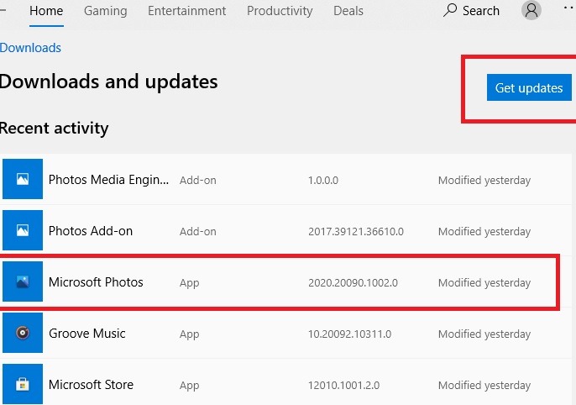The width and height of the screenshot is (576, 405).
Task: Click the Microsoft Store app icon
Action: [x=23, y=384]
